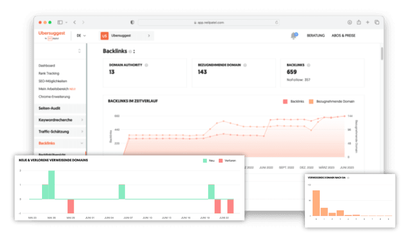Open the sidebar options dropdown arrow

(x=67, y=23)
